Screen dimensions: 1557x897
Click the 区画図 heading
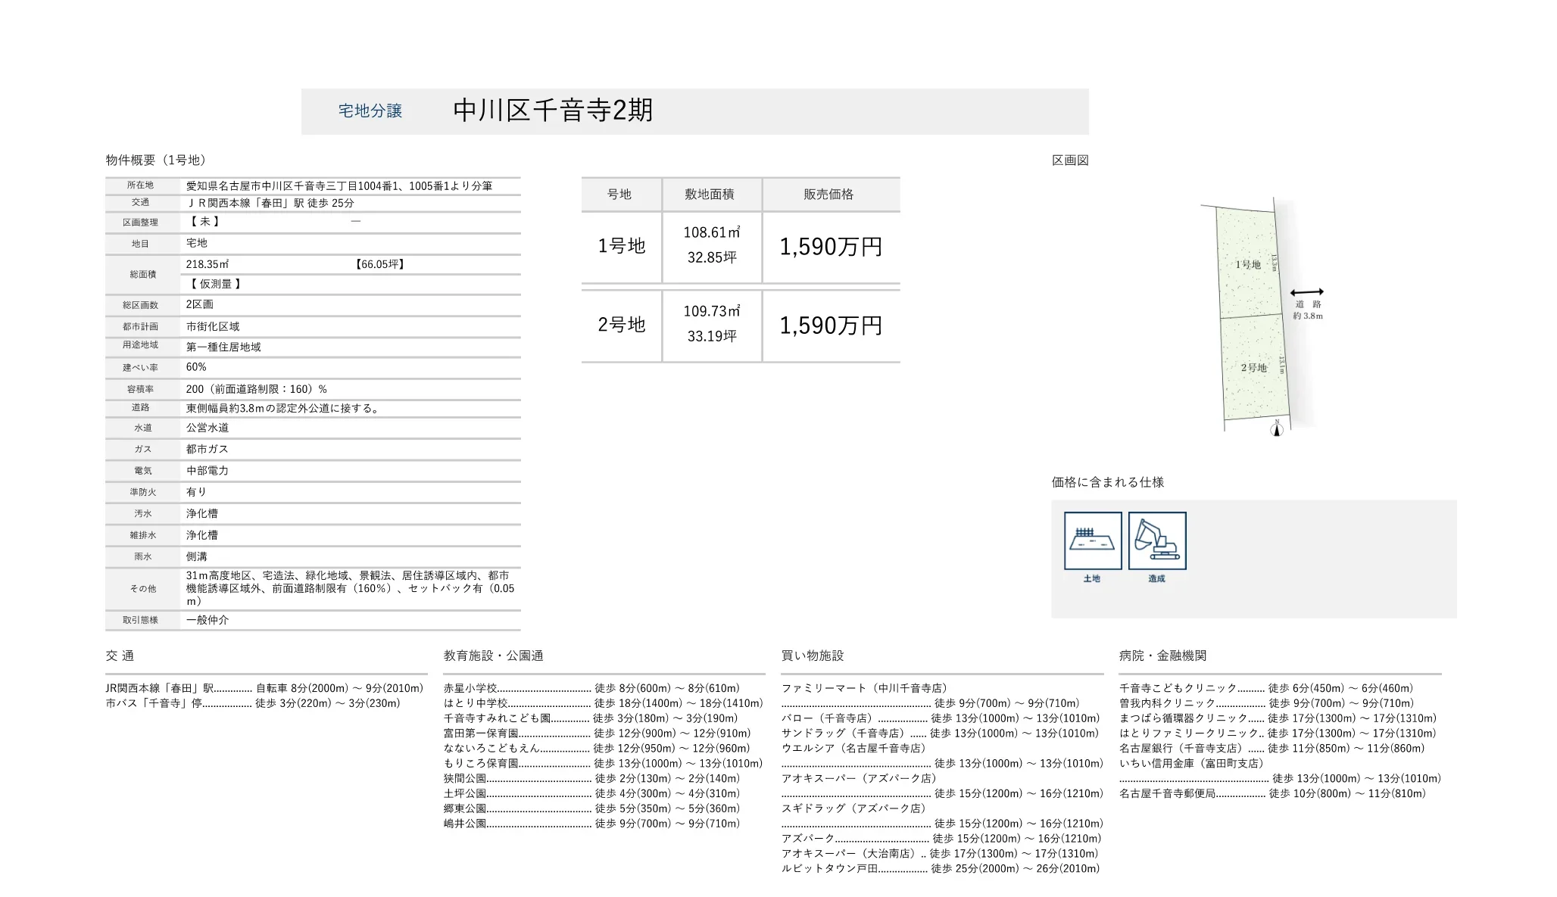tap(1070, 160)
